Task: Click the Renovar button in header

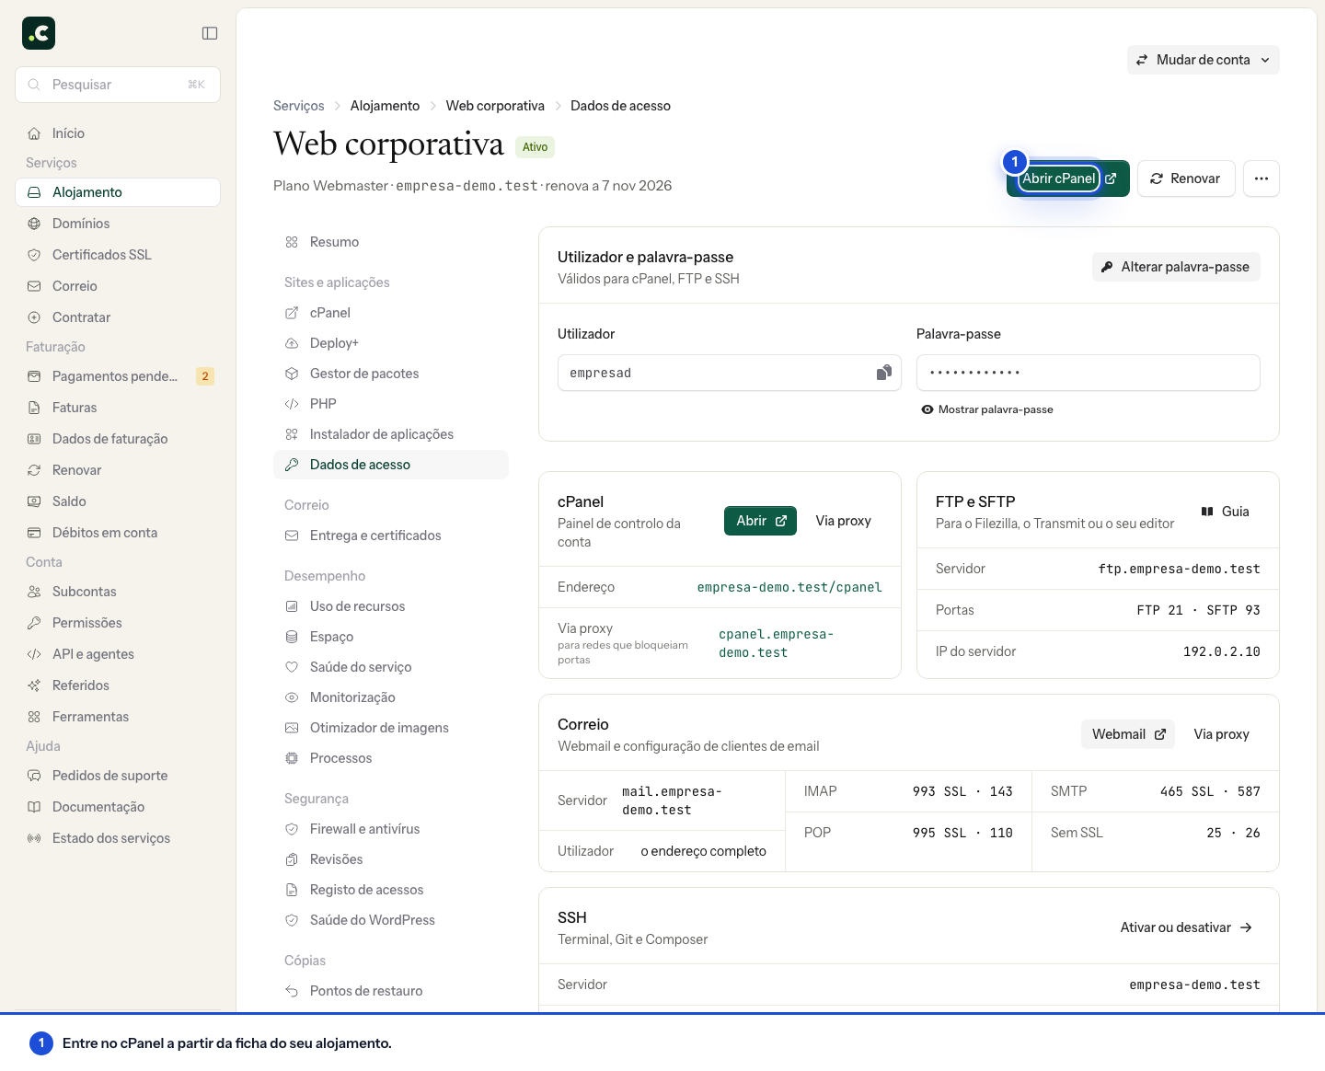Action: point(1186,178)
